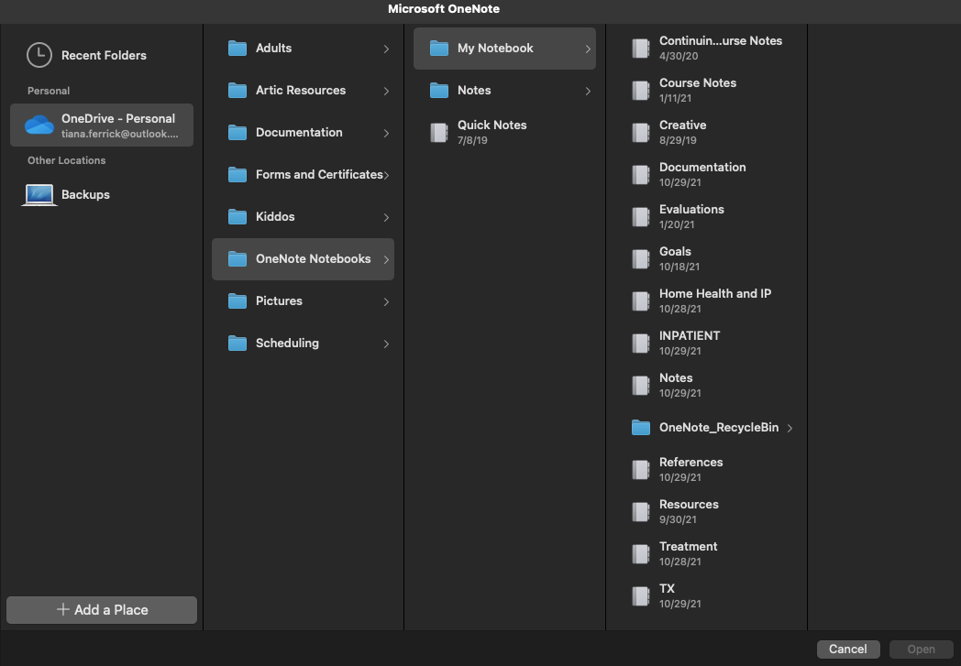
Task: Click the Quick Notes notebook icon
Action: click(x=439, y=132)
